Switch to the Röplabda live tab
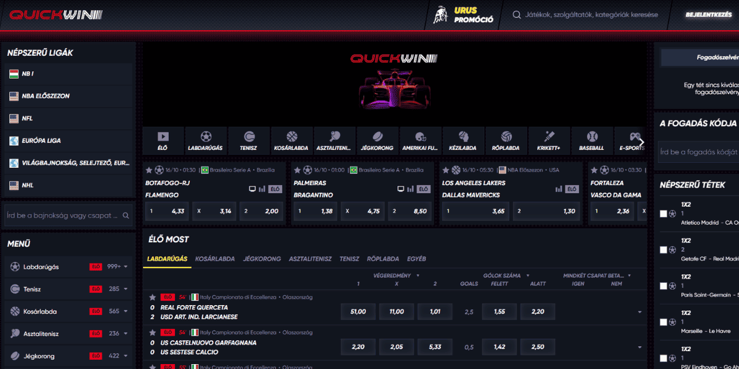Screen dimensions: 739x369 coord(383,259)
